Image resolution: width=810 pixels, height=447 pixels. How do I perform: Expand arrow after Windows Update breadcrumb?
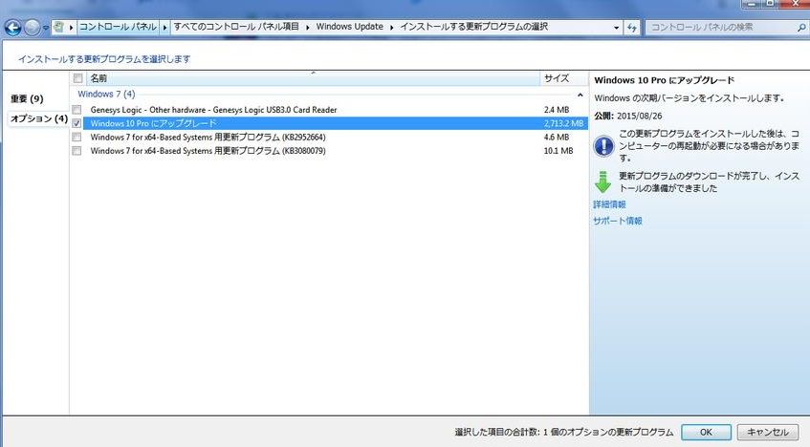(x=391, y=27)
